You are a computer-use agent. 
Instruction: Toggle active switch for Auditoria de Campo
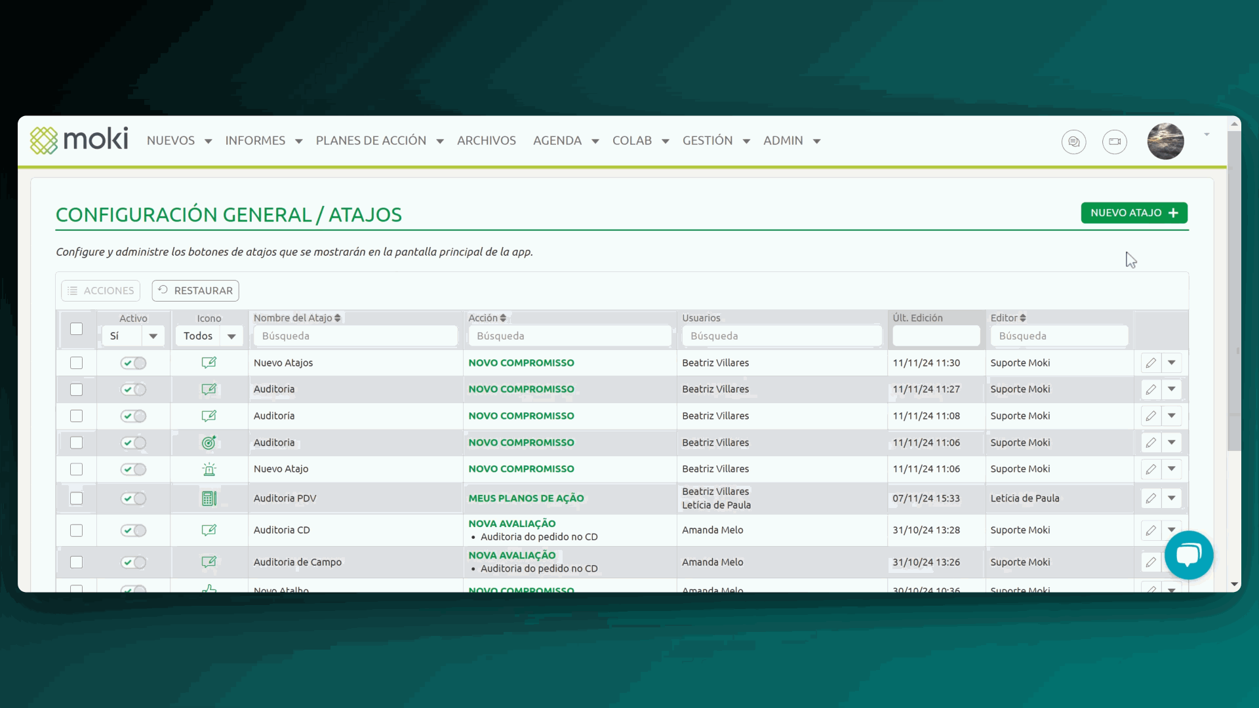coord(133,562)
